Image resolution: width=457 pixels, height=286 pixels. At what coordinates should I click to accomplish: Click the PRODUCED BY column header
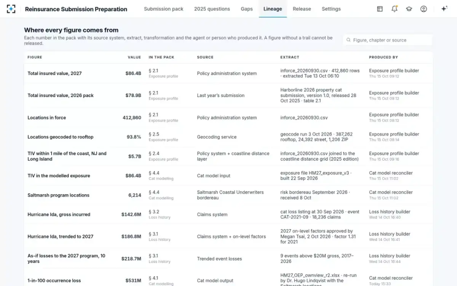point(383,57)
